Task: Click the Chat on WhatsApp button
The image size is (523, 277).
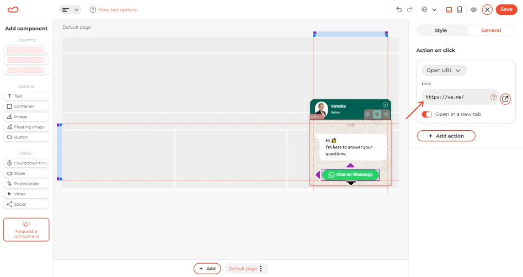Action: coord(350,174)
